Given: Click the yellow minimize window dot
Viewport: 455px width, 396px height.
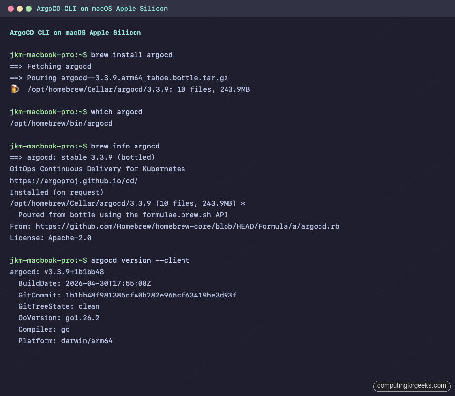Looking at the screenshot, I should pyautogui.click(x=20, y=9).
